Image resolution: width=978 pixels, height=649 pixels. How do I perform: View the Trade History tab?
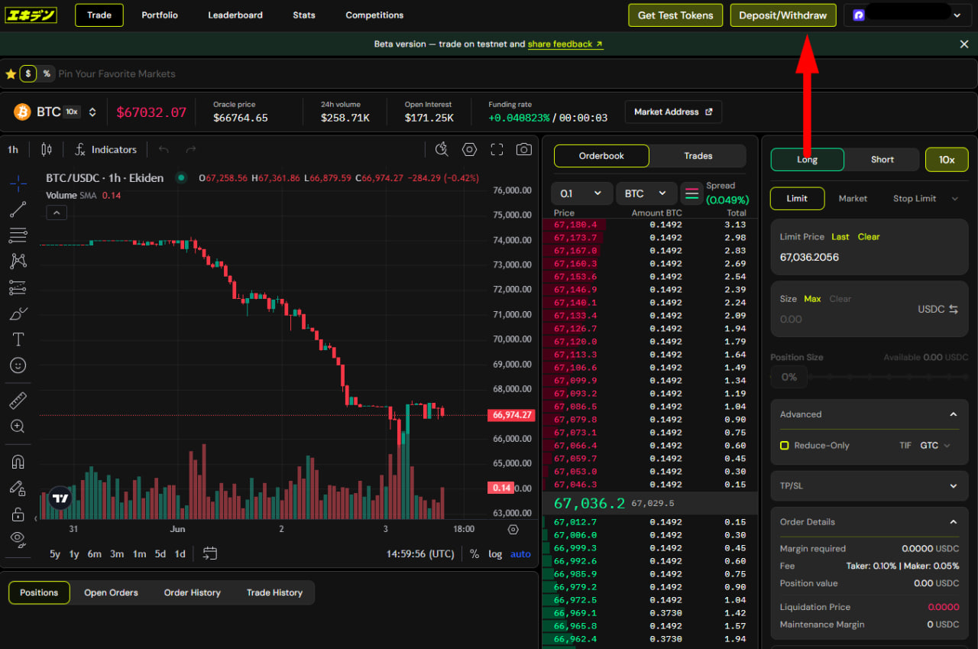click(274, 593)
